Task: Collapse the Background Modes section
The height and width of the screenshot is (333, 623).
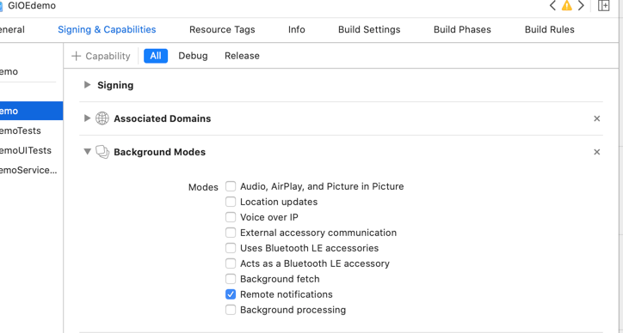Action: coord(88,151)
